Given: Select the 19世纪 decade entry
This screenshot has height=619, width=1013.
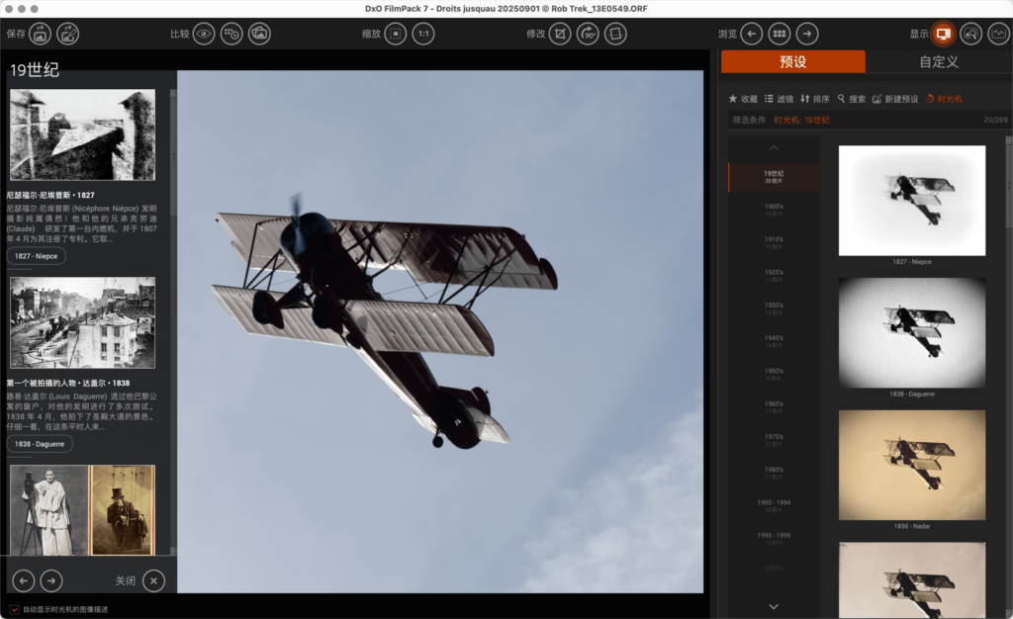Looking at the screenshot, I should click(774, 177).
